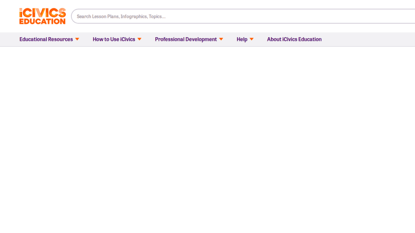The height and width of the screenshot is (233, 415).
Task: Focus the Search Lesson Plans input field
Action: click(x=243, y=17)
